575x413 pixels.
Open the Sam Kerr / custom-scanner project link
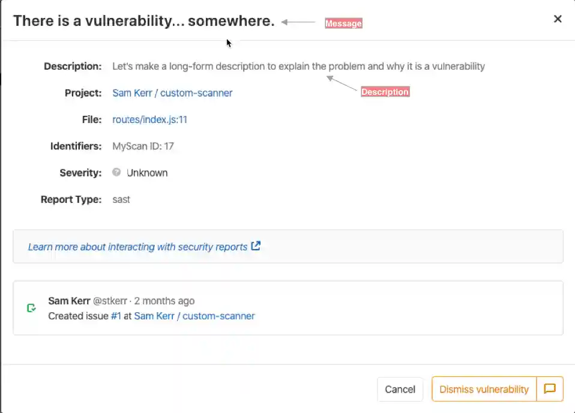[171, 93]
